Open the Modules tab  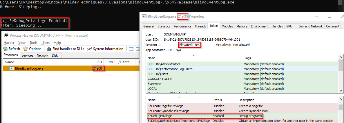click(x=227, y=26)
